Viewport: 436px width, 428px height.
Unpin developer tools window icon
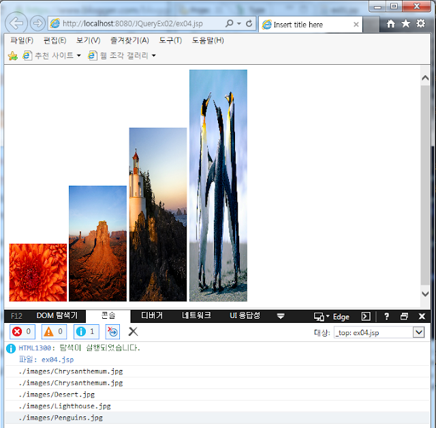click(404, 317)
